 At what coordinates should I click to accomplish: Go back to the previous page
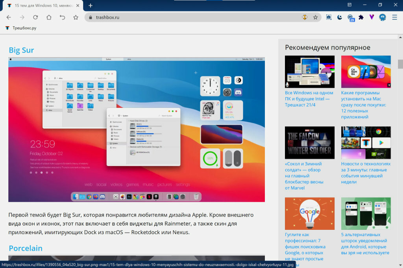(9, 17)
